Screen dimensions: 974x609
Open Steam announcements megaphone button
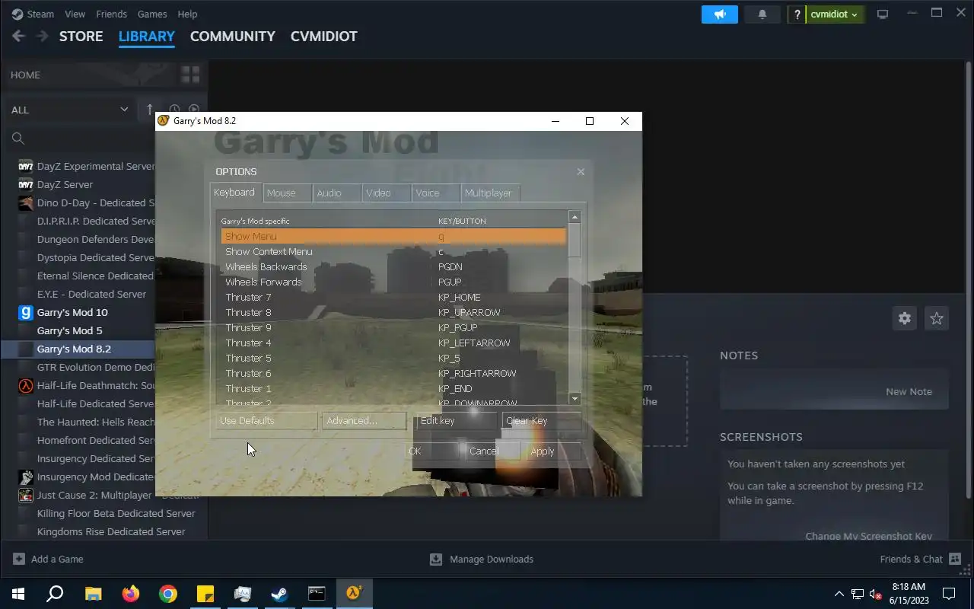pos(720,14)
